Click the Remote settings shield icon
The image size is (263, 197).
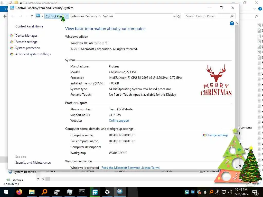pos(12,42)
